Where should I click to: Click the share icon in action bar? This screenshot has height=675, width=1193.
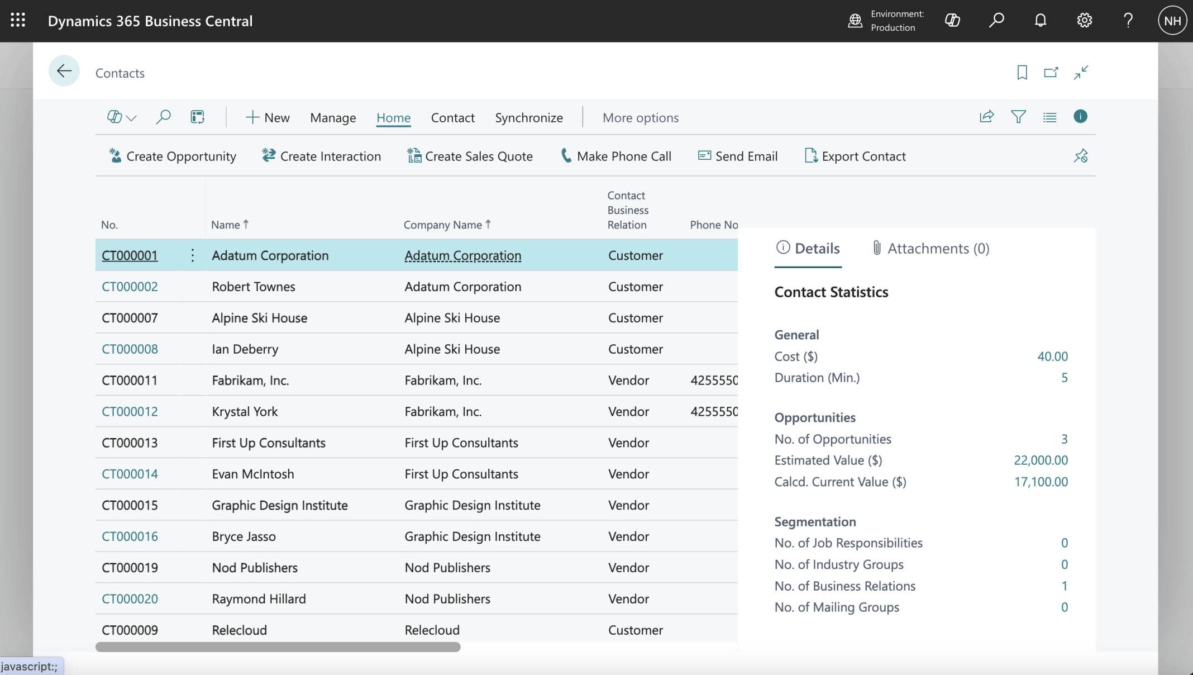(x=986, y=117)
